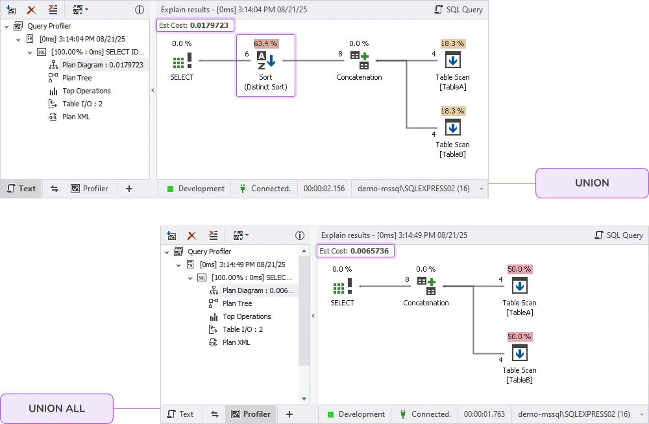This screenshot has height=424, width=649.
Task: Open Plan Tree in the UNION window
Action: click(70, 78)
